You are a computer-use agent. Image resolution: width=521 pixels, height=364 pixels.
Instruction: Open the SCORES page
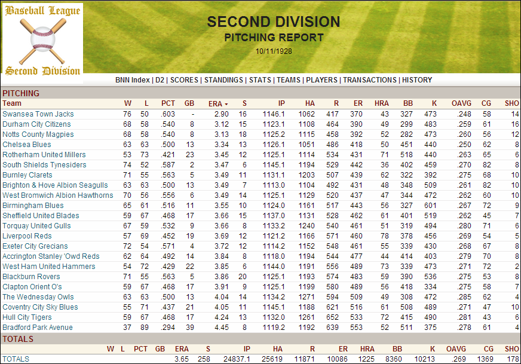184,80
